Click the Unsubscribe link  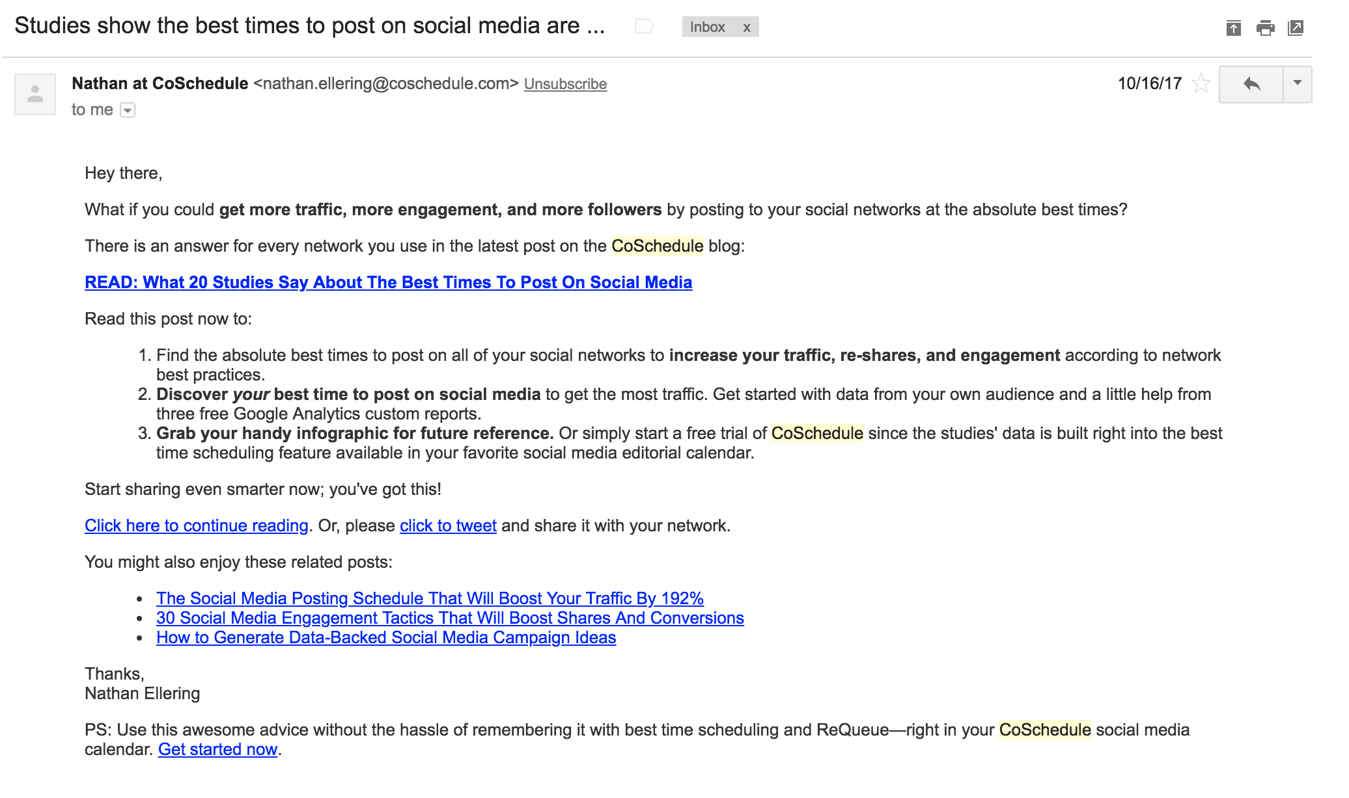click(x=565, y=84)
